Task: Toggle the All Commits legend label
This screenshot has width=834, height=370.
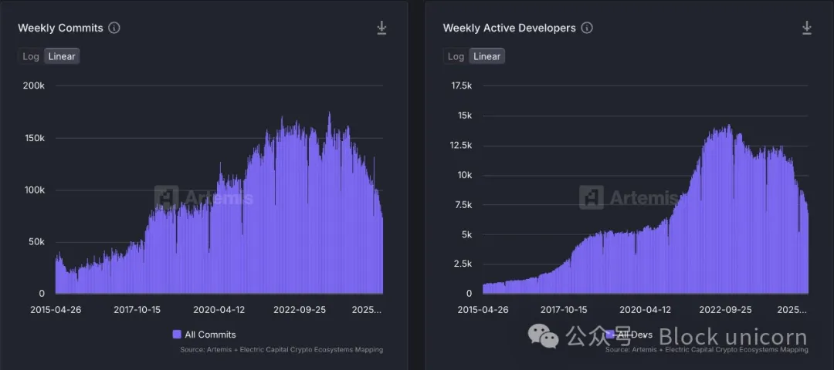Action: (210, 335)
